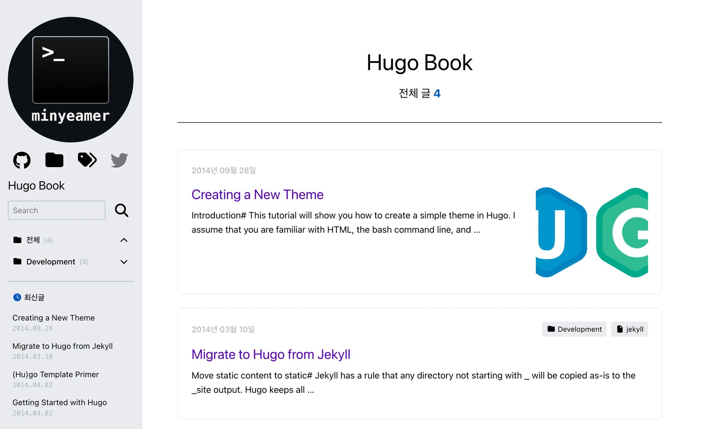
Task: Open recent post Migrate to Hugo from Jekyll
Action: coord(62,346)
